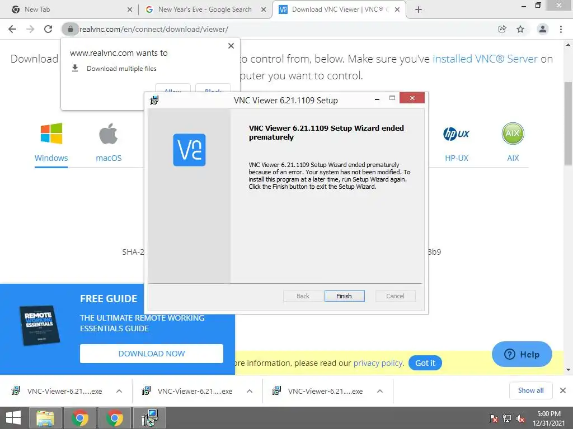Open the Windows platform tab label
This screenshot has width=573, height=429.
[x=51, y=158]
